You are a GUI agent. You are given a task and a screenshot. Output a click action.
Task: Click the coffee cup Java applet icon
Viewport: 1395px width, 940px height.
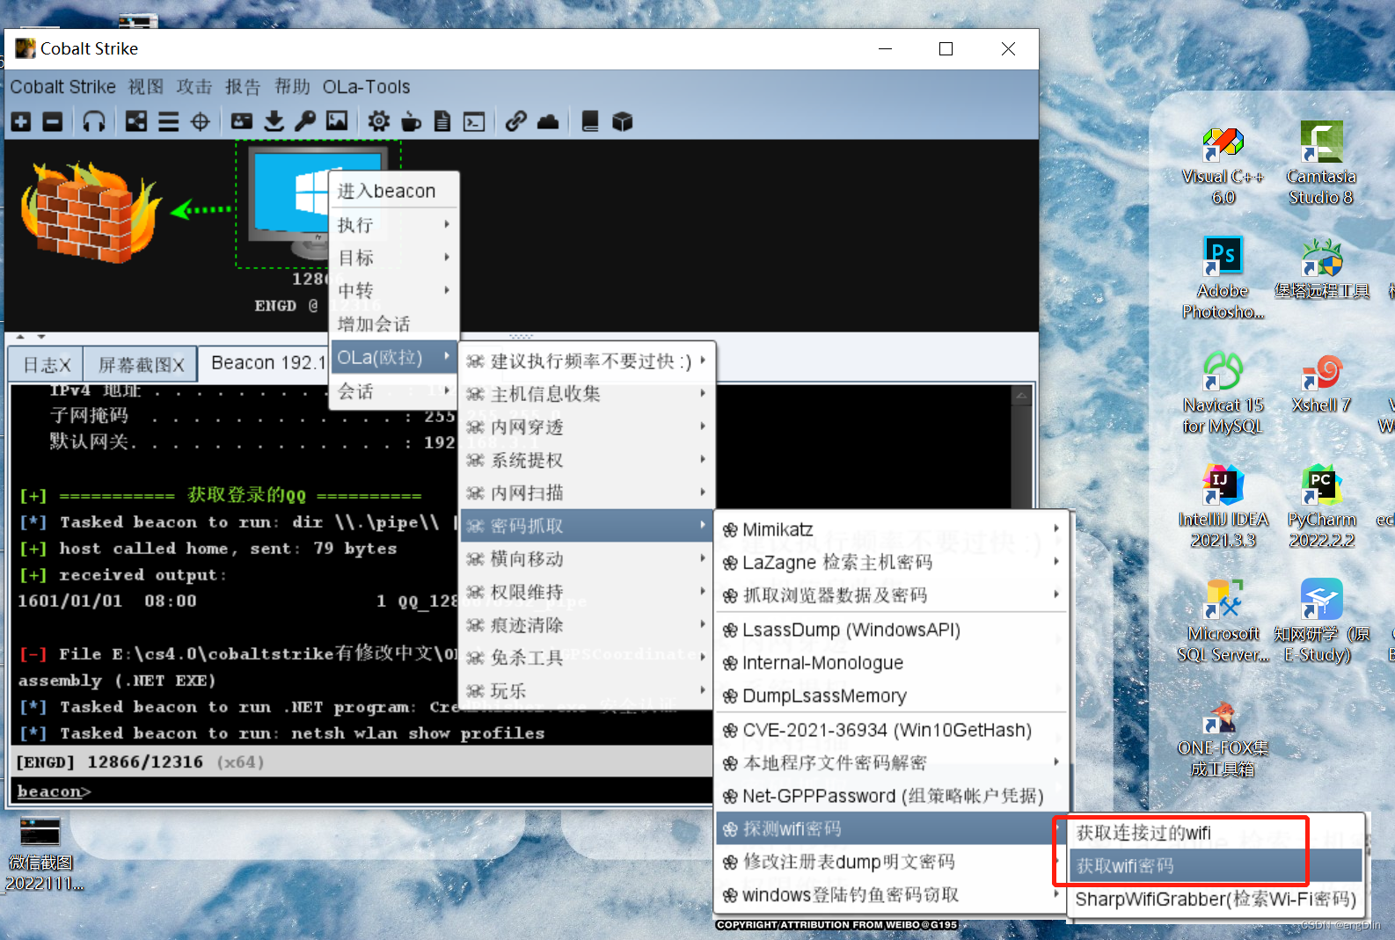(x=411, y=121)
